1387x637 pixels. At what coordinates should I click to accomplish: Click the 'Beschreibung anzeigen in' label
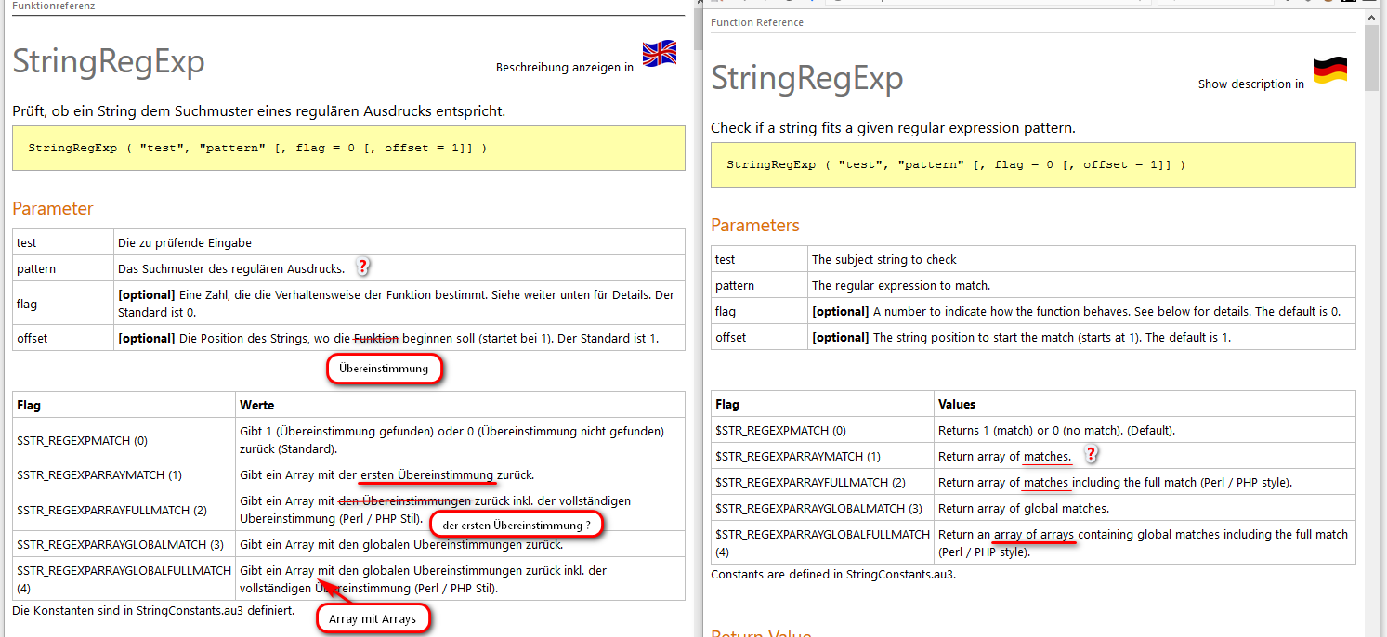pyautogui.click(x=564, y=68)
